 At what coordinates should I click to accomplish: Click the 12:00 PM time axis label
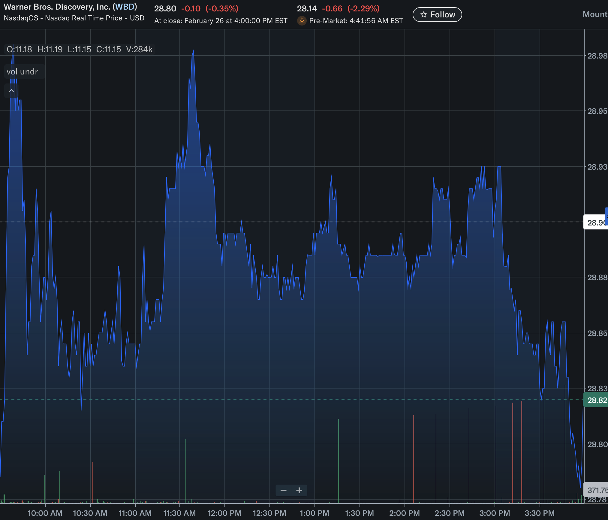(224, 513)
